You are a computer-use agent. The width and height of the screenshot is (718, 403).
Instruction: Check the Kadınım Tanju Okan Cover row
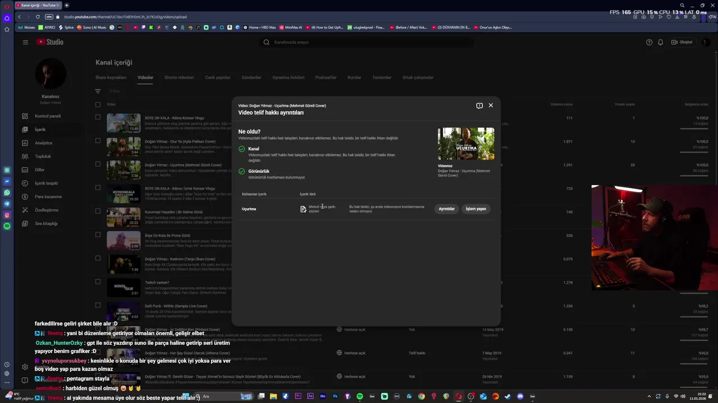pyautogui.click(x=98, y=259)
